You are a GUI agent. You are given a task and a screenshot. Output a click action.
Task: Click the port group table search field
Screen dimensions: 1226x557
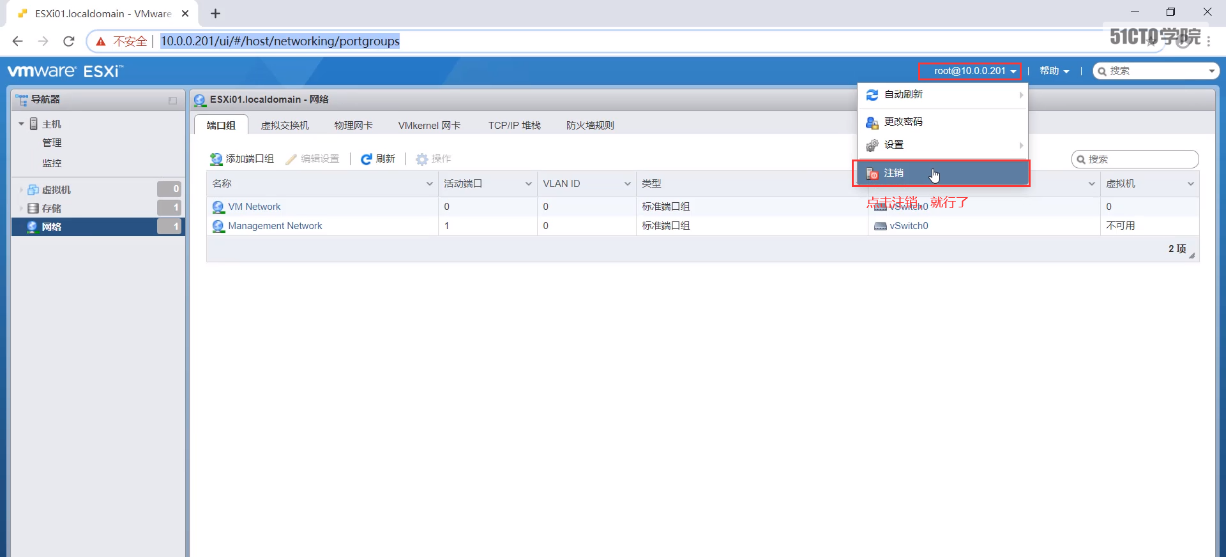1135,160
